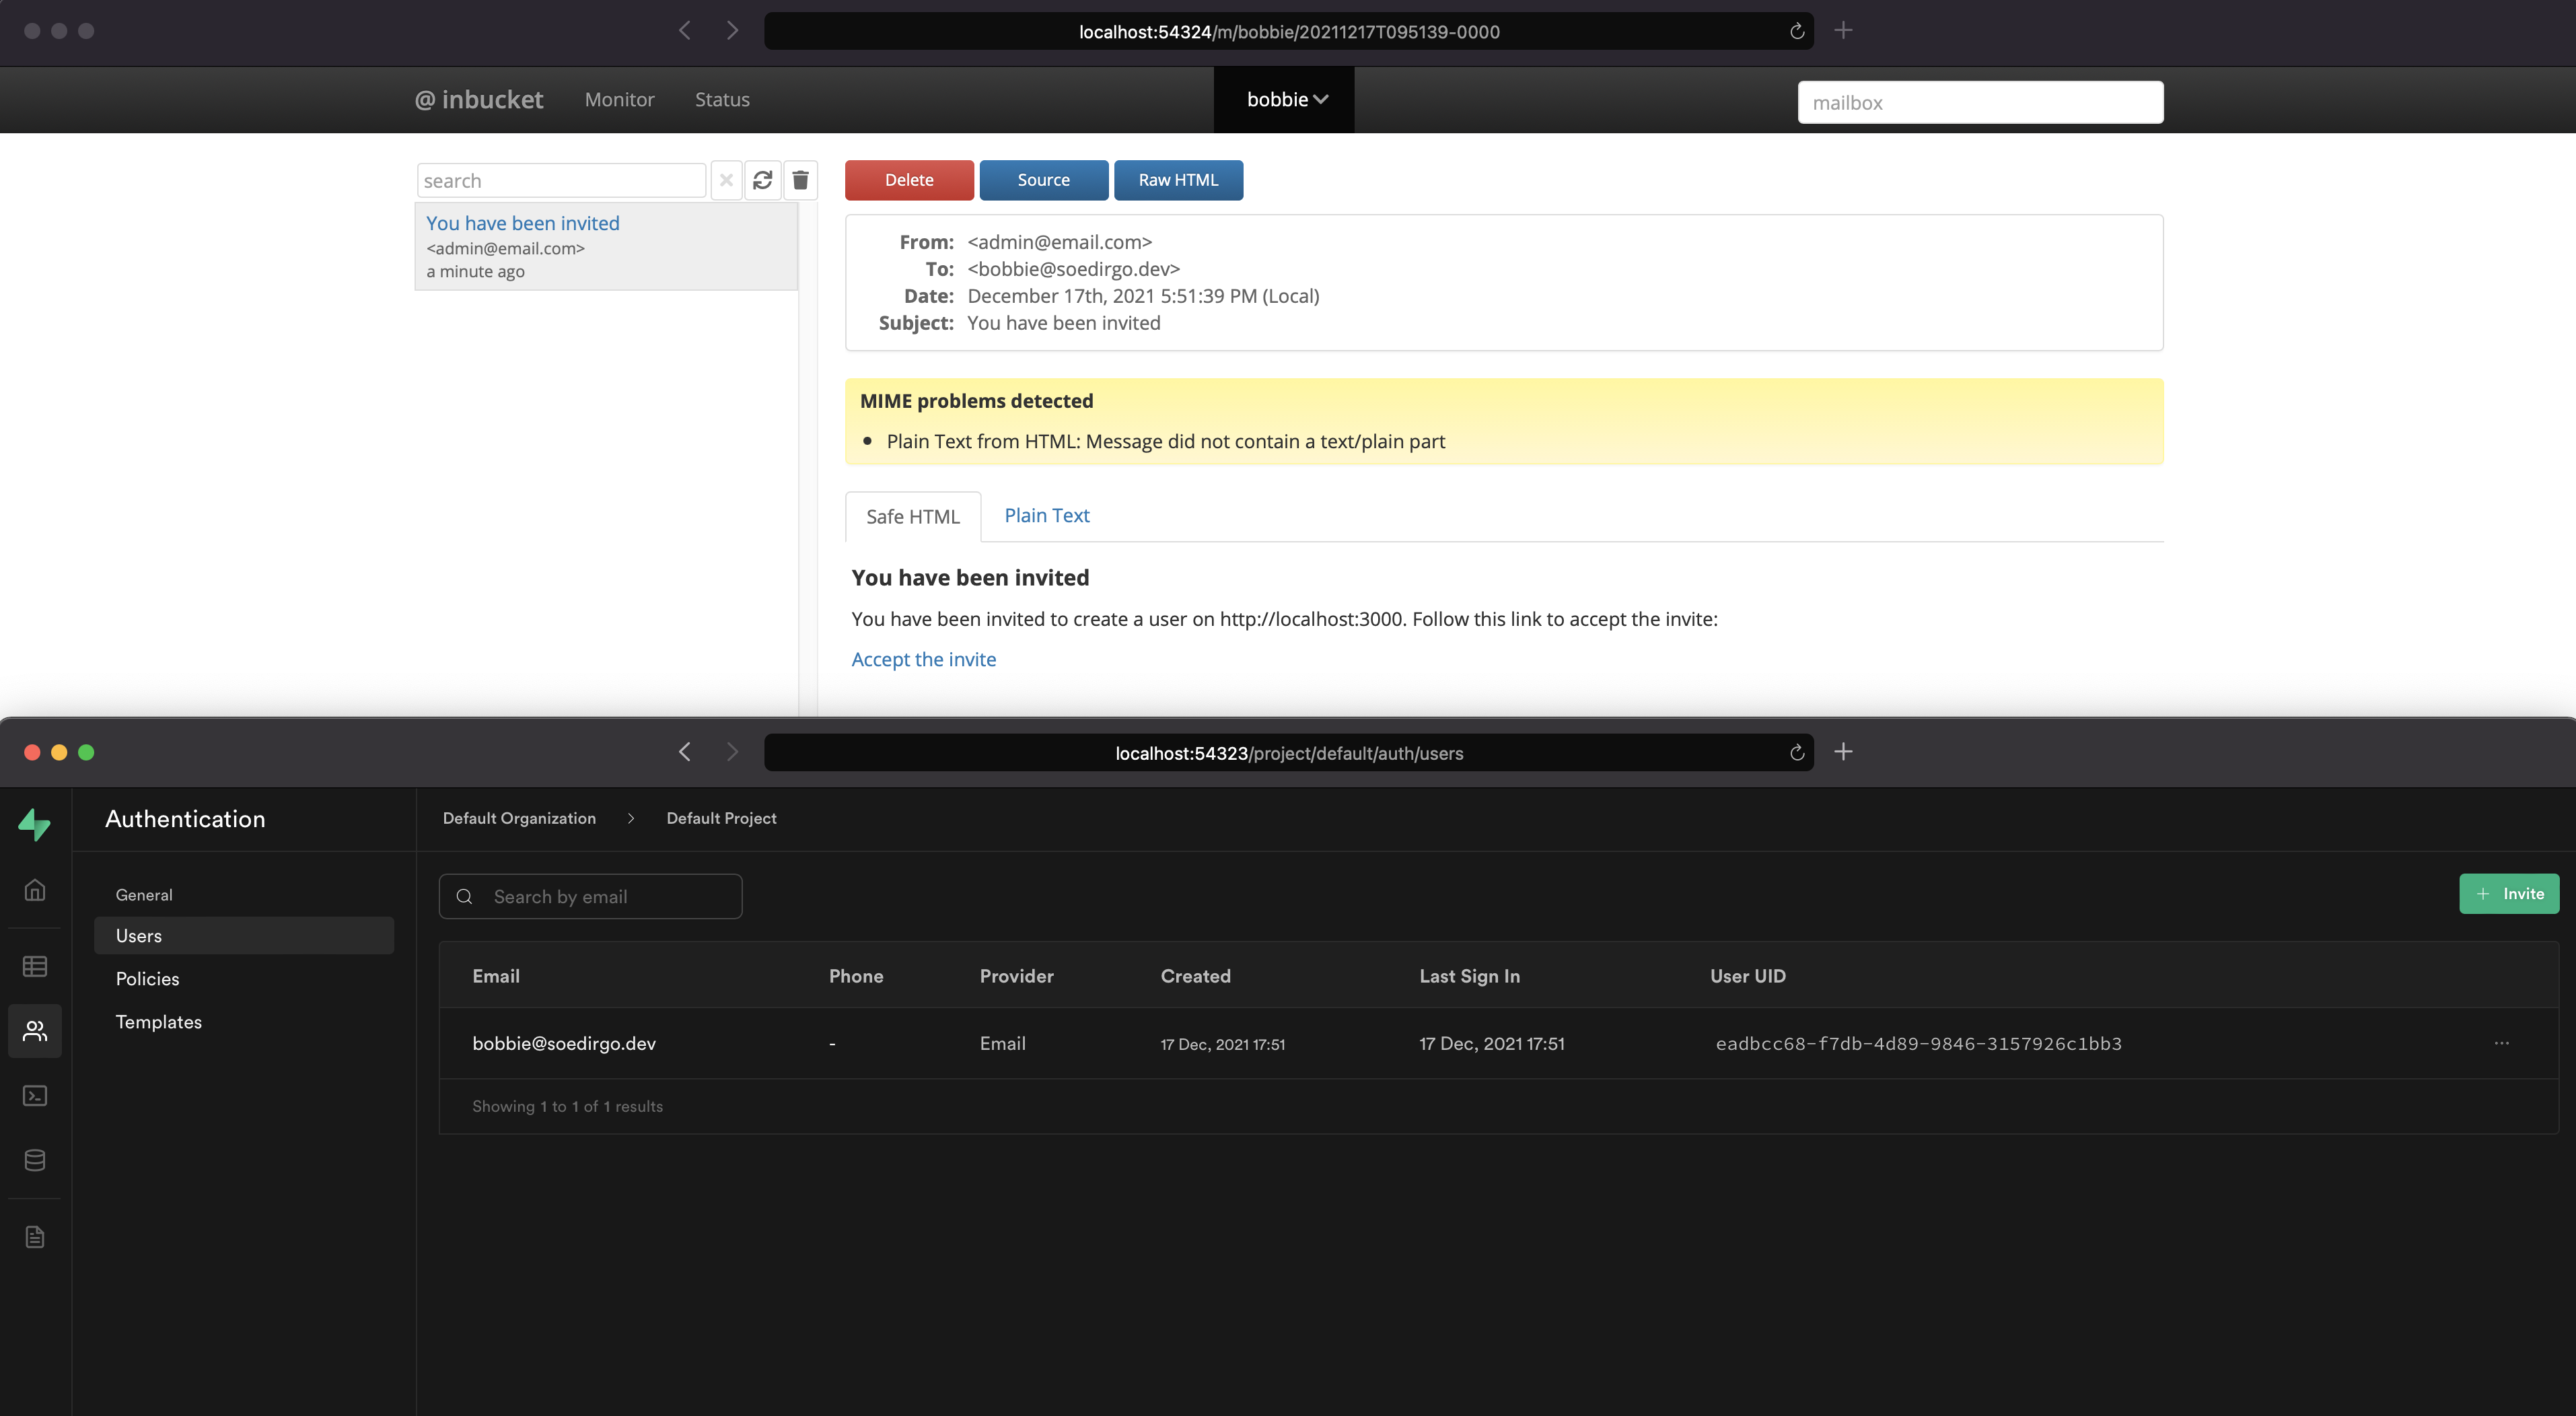The height and width of the screenshot is (1416, 2576).
Task: Refresh the inbucket mailbox list
Action: 763,180
